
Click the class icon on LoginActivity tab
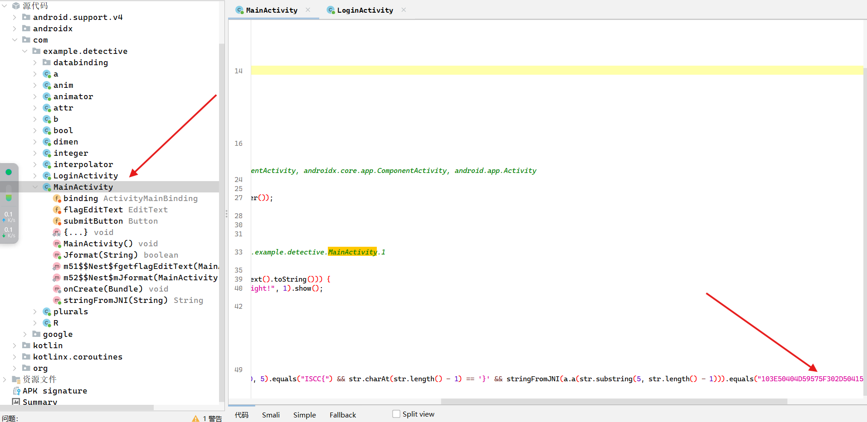tap(331, 10)
